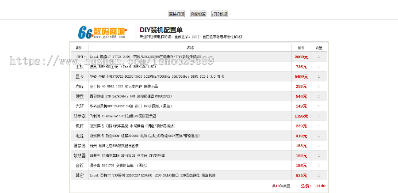
Task: Click the 259元 memory price
Action: (x=301, y=87)
